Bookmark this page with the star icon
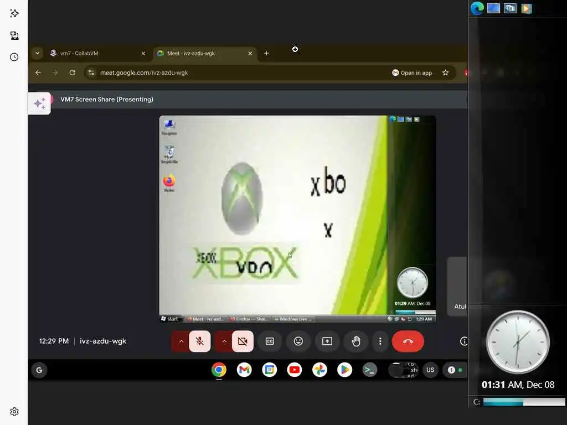Viewport: 567px width, 425px height. (446, 72)
